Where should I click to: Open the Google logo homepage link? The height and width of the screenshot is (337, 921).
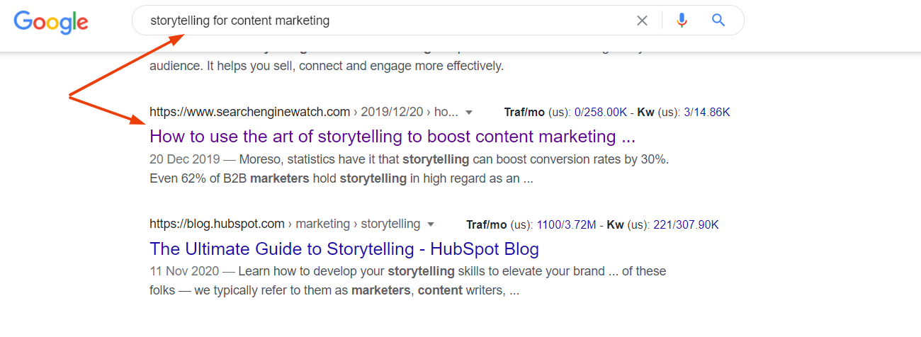tap(51, 22)
